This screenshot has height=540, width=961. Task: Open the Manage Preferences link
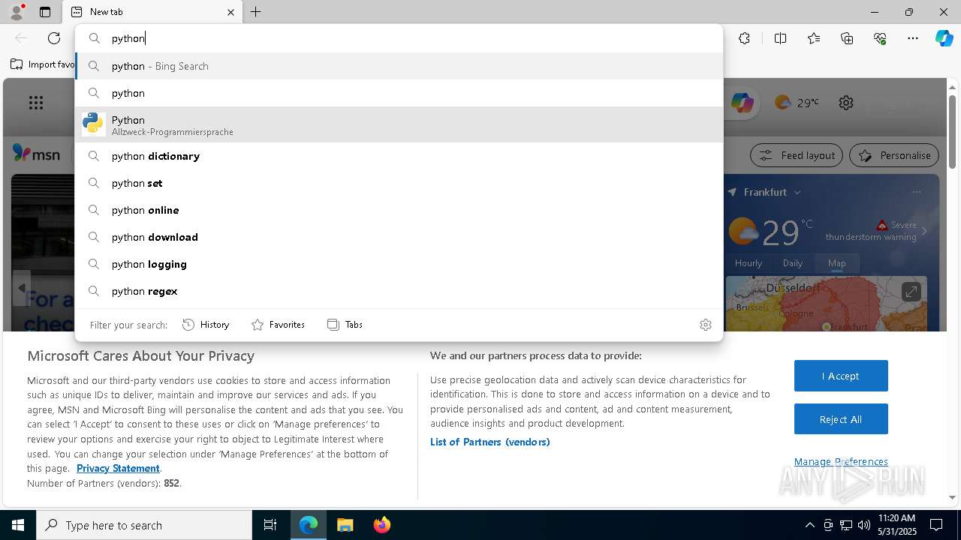pos(841,461)
